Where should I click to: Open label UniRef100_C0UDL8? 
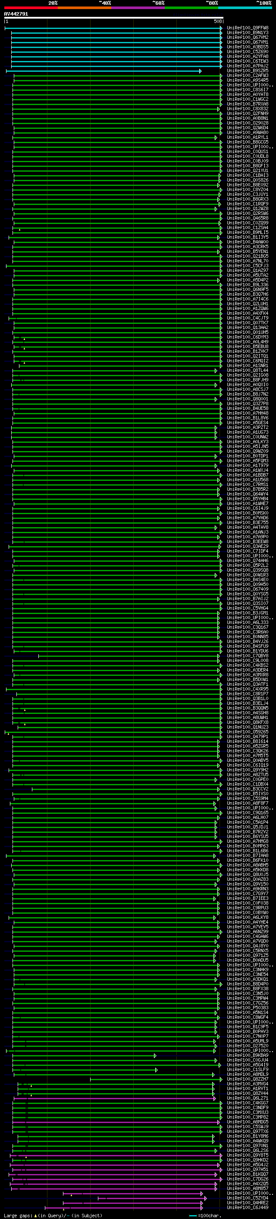248,156
